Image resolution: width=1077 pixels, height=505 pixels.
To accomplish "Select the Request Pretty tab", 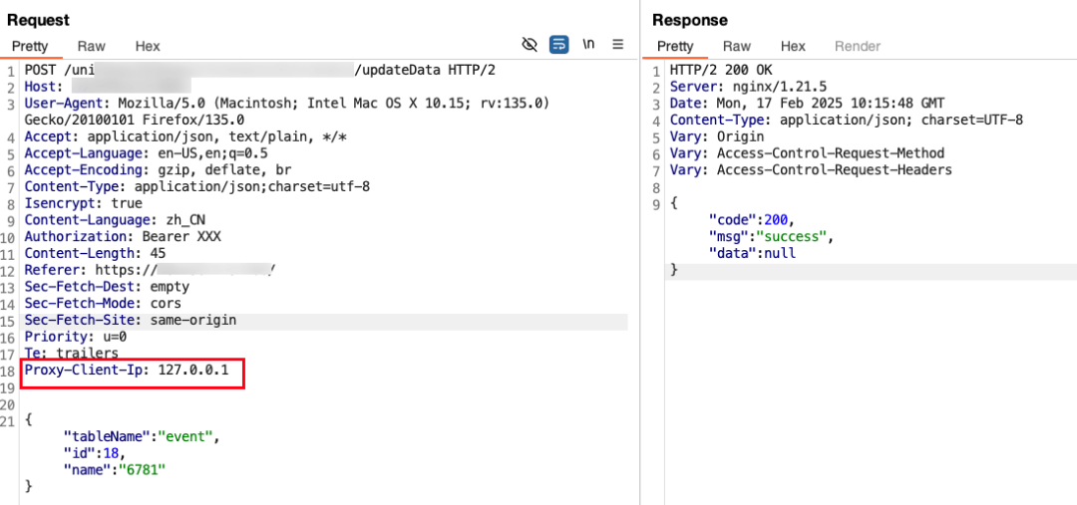I will coord(30,46).
